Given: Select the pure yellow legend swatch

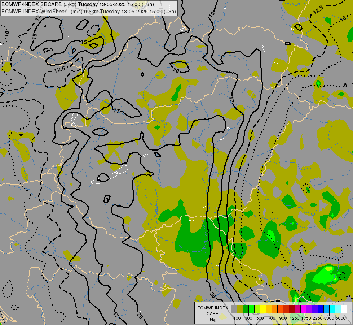Looking at the screenshot, I should tap(263, 309).
